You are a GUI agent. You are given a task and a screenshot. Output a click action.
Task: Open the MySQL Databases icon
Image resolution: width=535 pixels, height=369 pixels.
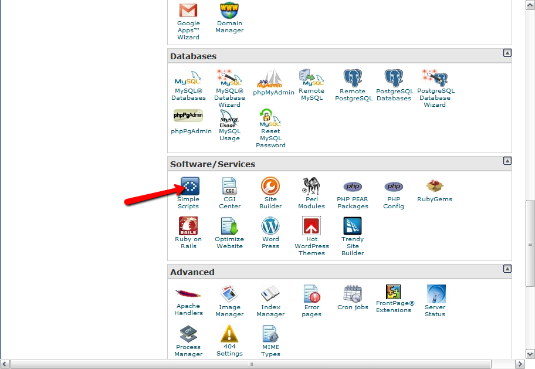point(188,78)
